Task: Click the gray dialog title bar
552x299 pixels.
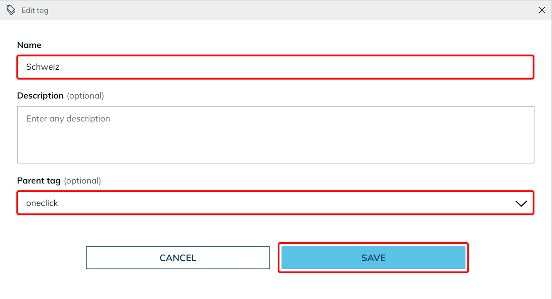Action: pos(276,10)
